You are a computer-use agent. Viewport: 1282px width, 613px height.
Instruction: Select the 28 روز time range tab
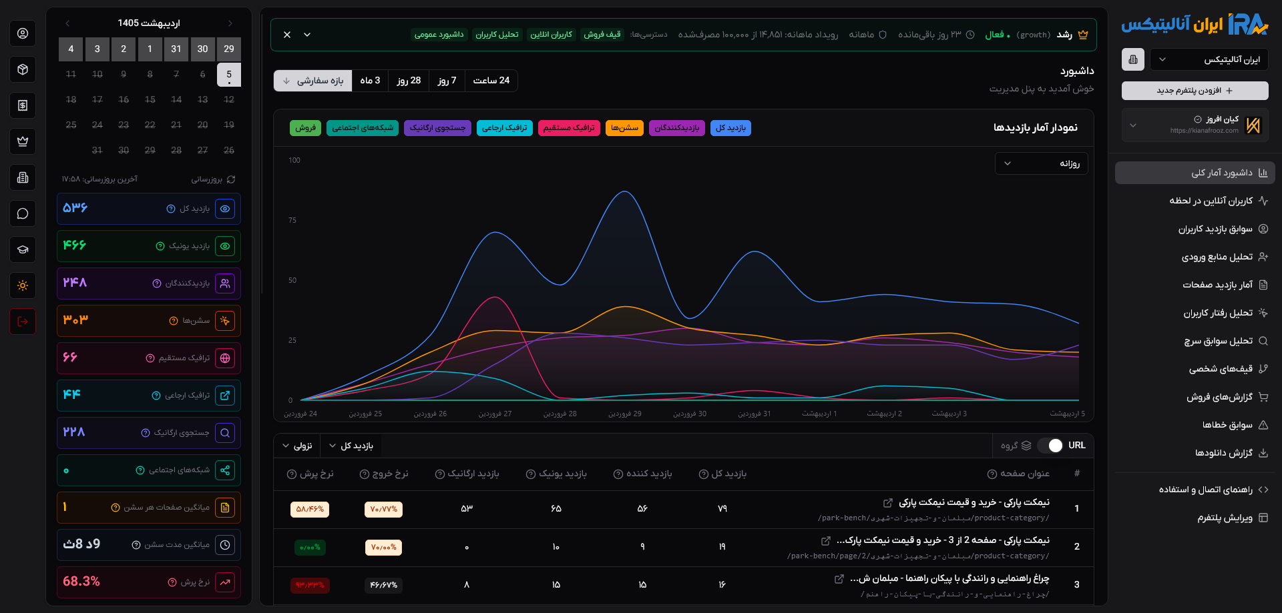tap(409, 81)
